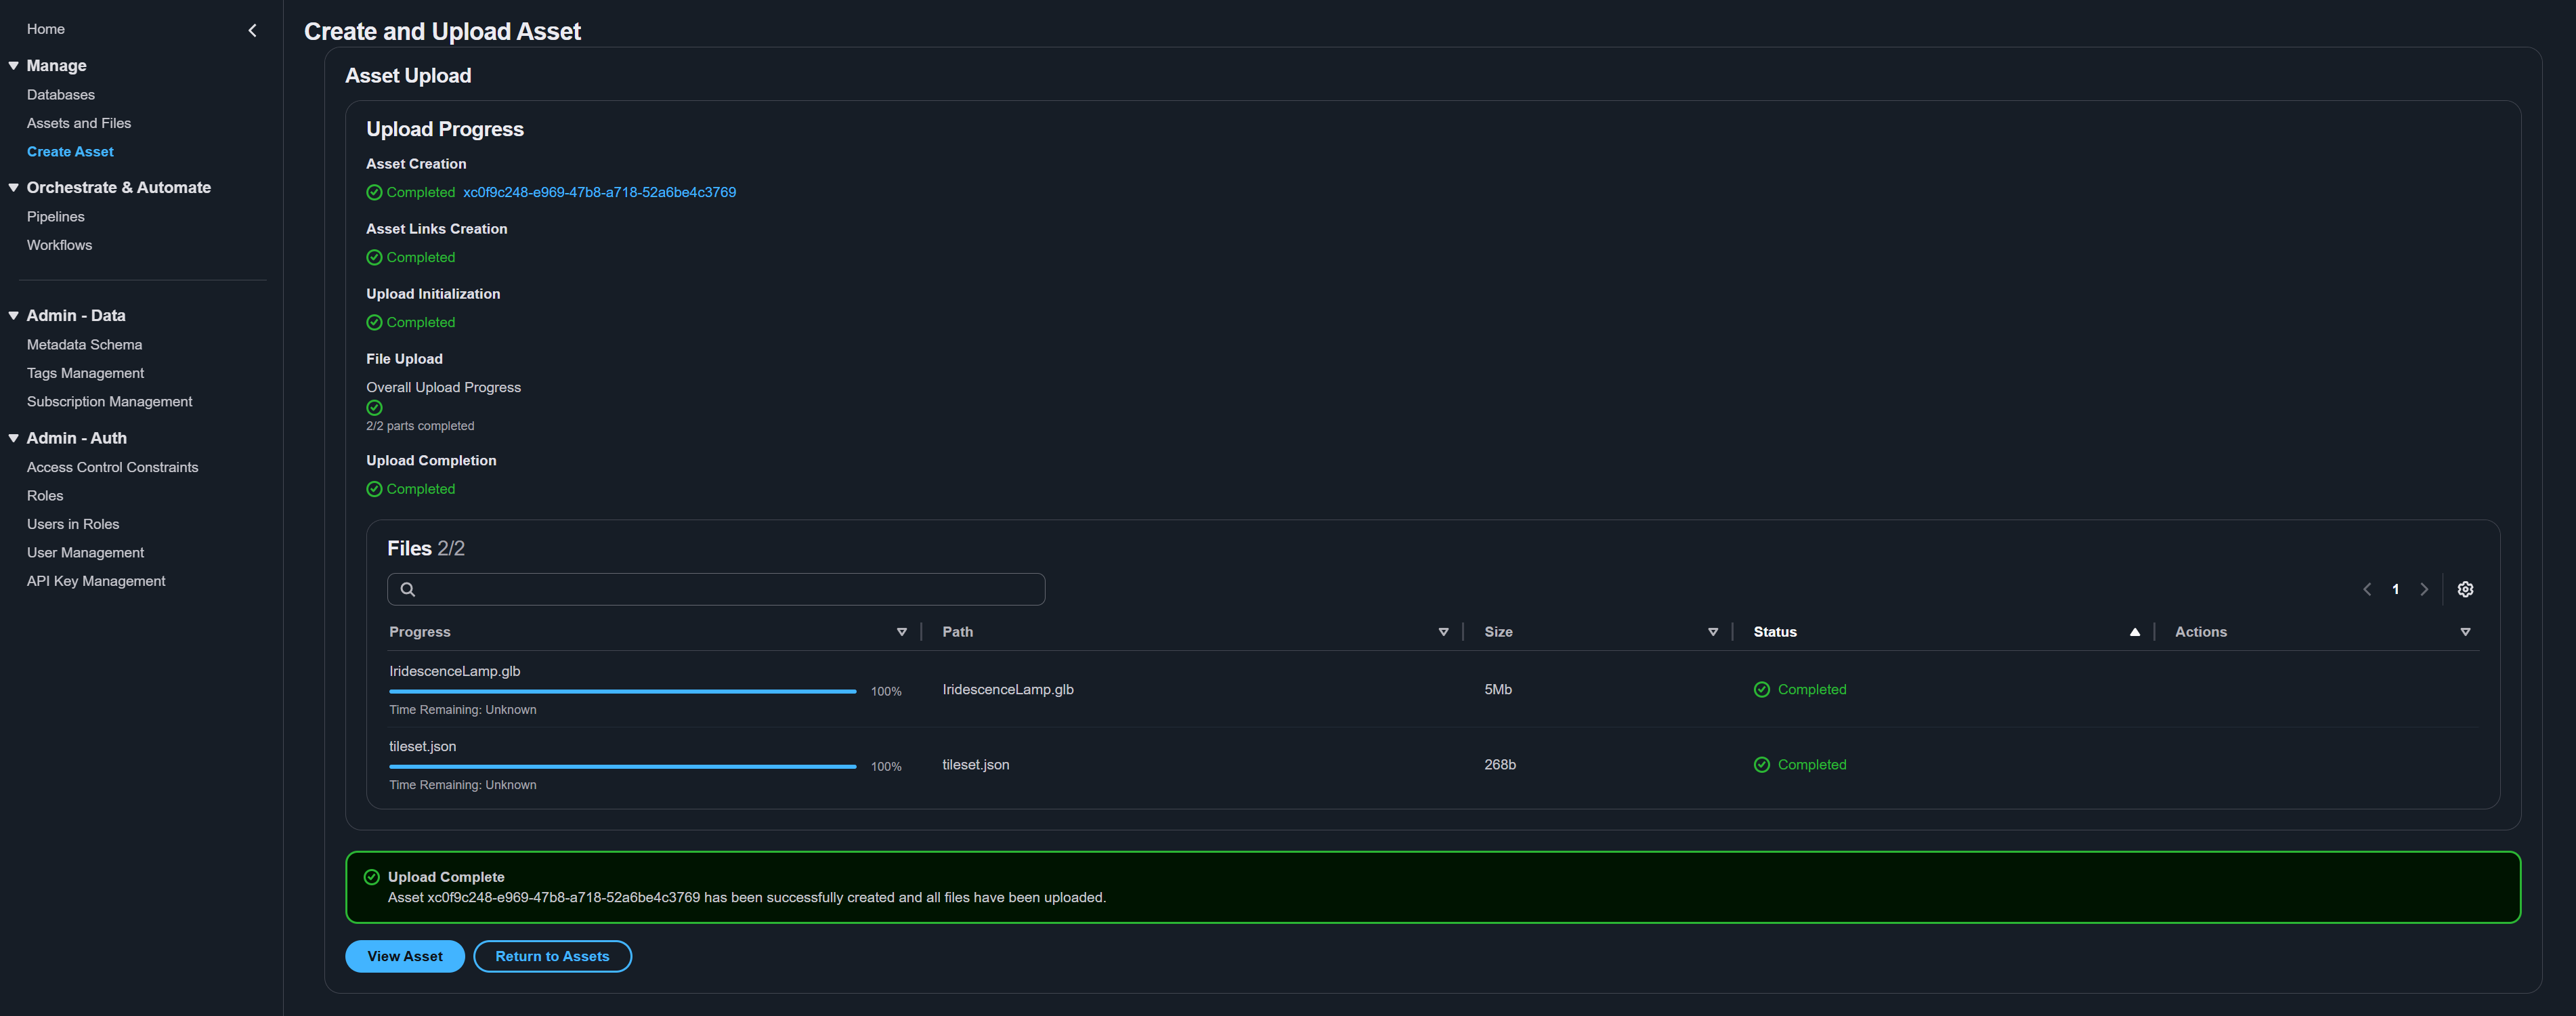Select Create Asset navigation item

(70, 152)
